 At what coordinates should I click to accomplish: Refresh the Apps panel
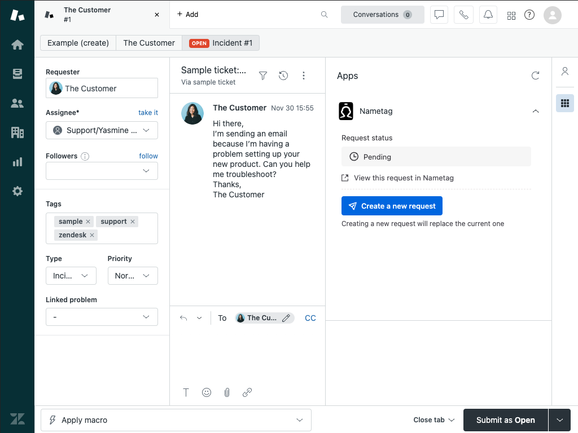[x=535, y=76]
